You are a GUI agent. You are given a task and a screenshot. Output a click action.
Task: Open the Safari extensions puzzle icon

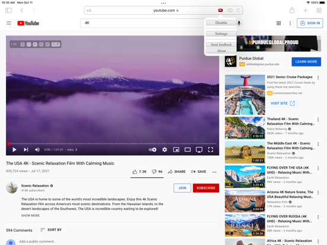[230, 10]
